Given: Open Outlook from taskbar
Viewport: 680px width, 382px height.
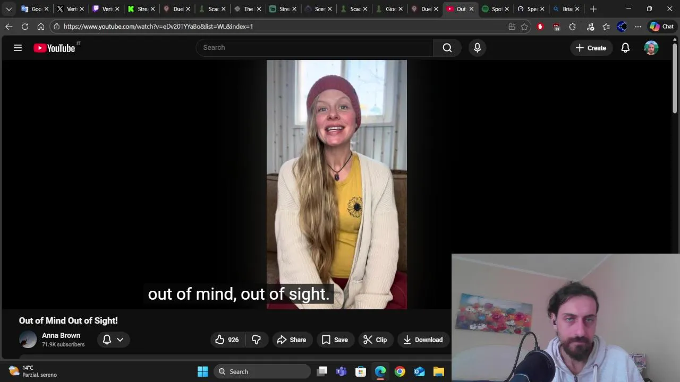Looking at the screenshot, I should coord(419,371).
